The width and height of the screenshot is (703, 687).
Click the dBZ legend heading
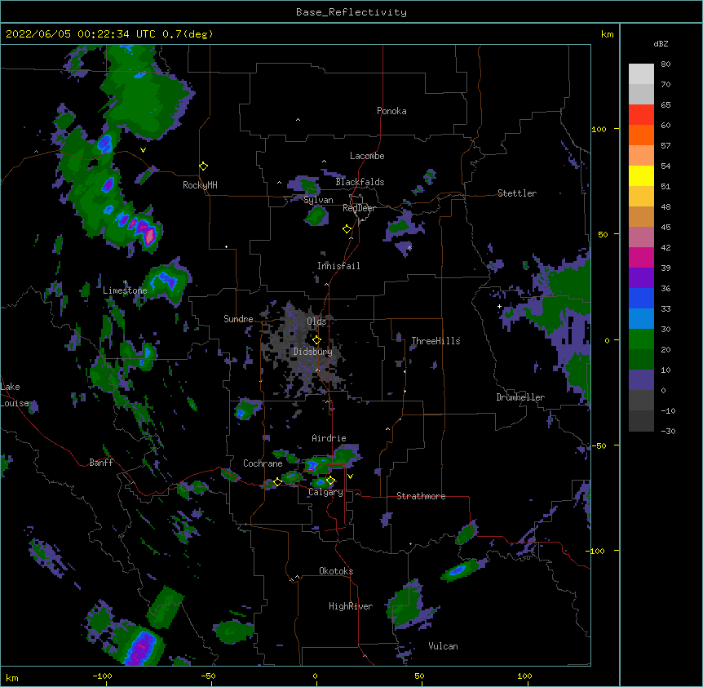point(661,43)
